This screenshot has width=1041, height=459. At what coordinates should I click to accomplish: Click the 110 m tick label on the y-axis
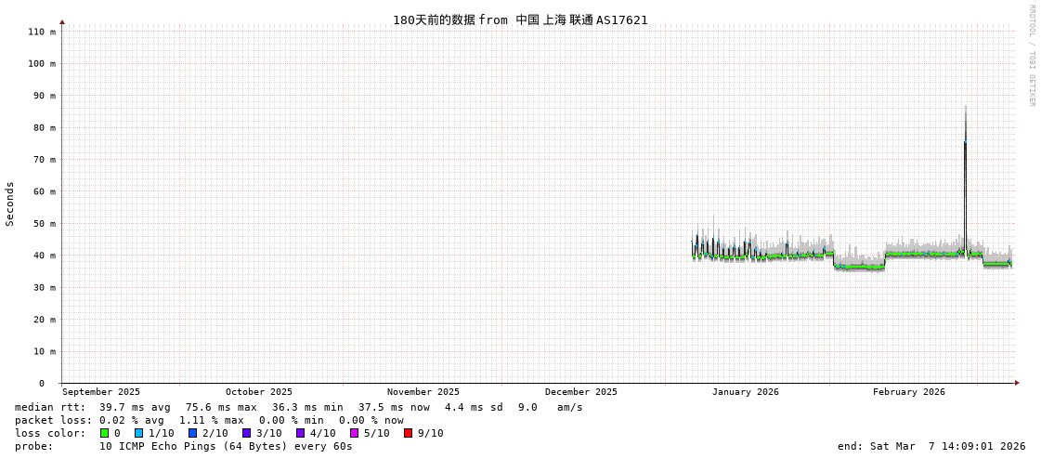click(x=41, y=32)
